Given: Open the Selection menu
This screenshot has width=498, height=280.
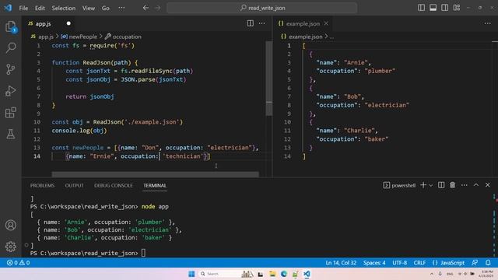Looking at the screenshot, I should point(64,8).
